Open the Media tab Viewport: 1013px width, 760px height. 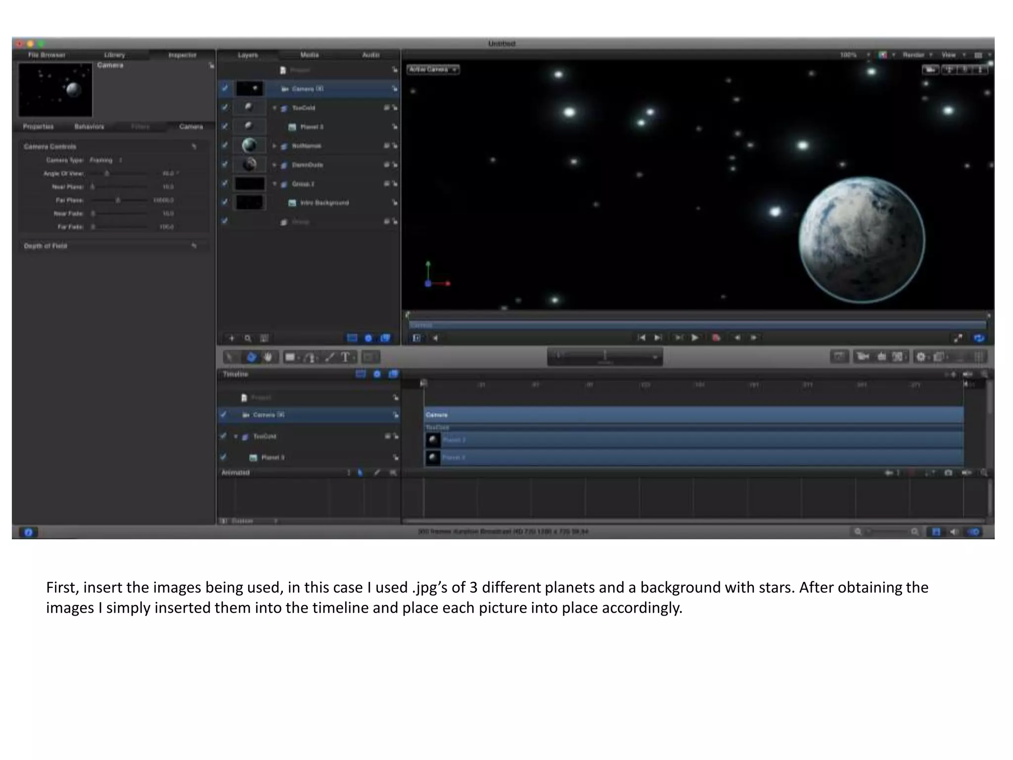[x=309, y=55]
